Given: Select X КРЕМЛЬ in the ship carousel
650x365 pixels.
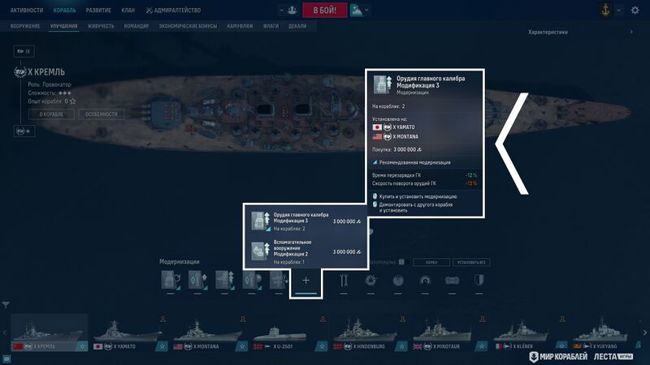Looking at the screenshot, I should pos(50,333).
